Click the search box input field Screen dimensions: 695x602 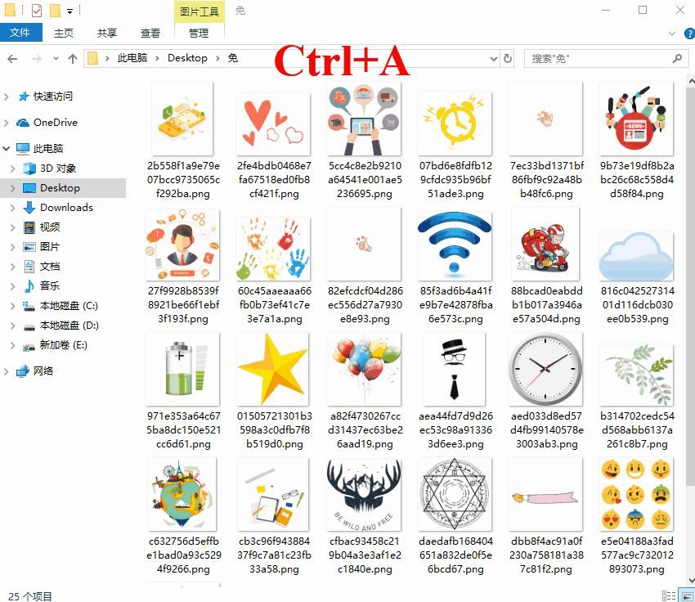(597, 59)
